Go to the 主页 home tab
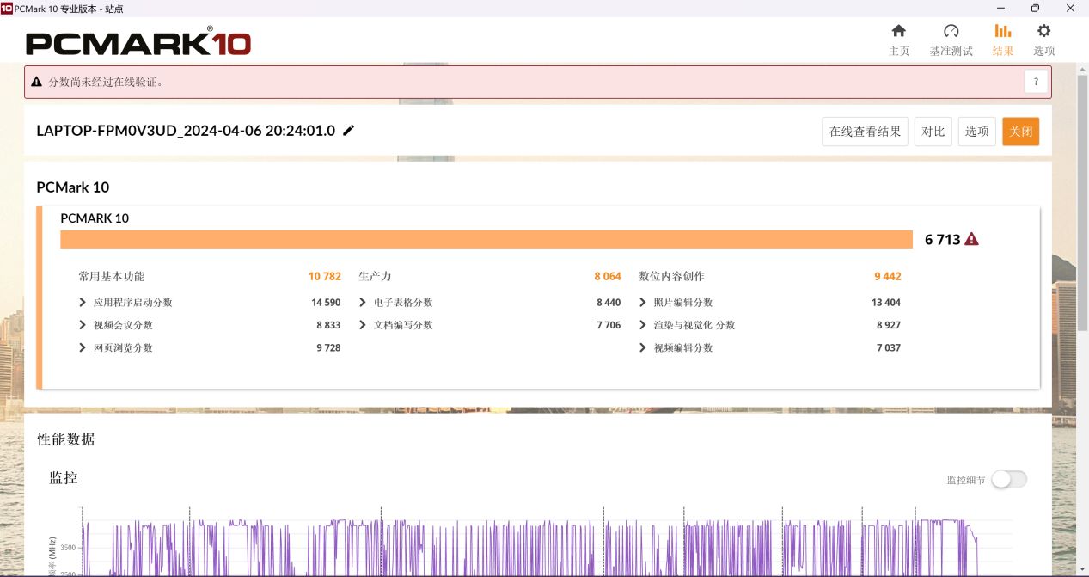 [898, 40]
